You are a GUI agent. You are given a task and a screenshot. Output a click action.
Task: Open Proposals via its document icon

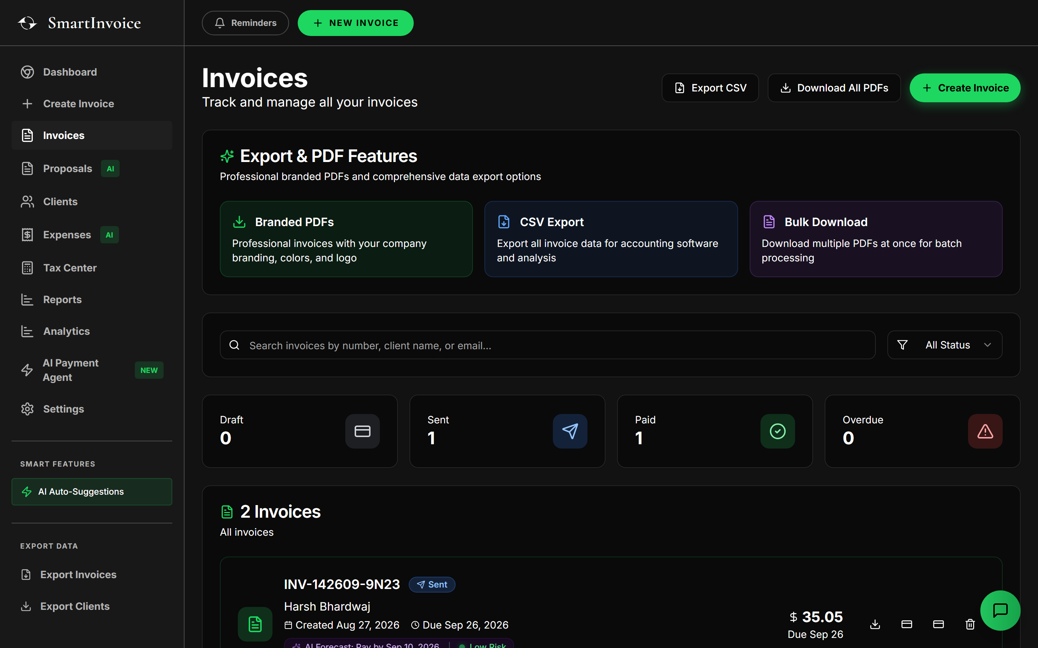[27, 168]
